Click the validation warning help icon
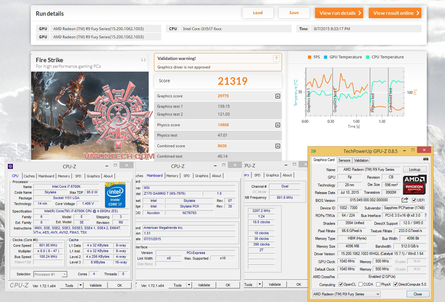Screen dimensions: 445x302 click(x=276, y=58)
